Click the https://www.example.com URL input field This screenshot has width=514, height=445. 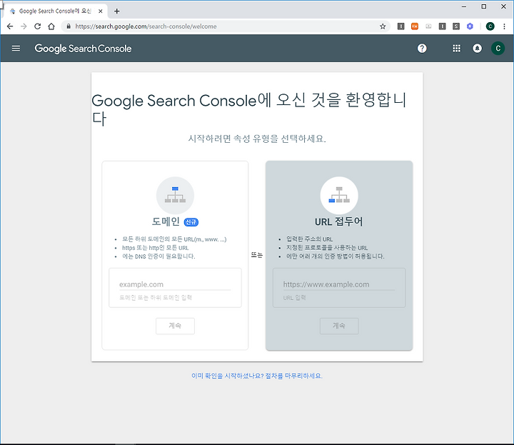[x=339, y=284]
